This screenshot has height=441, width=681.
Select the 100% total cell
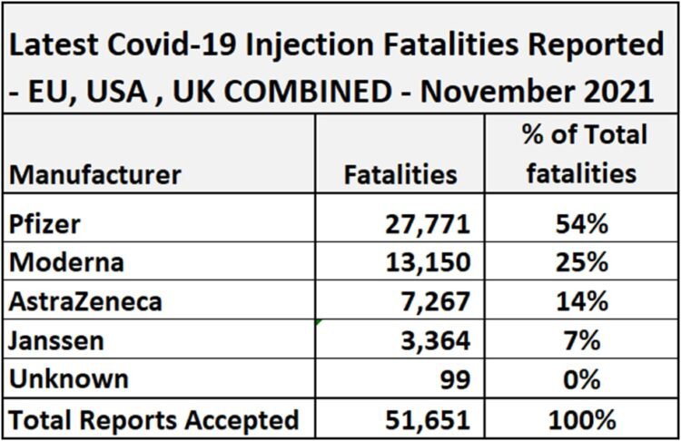581,420
